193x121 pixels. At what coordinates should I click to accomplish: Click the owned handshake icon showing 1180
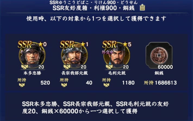(106, 85)
